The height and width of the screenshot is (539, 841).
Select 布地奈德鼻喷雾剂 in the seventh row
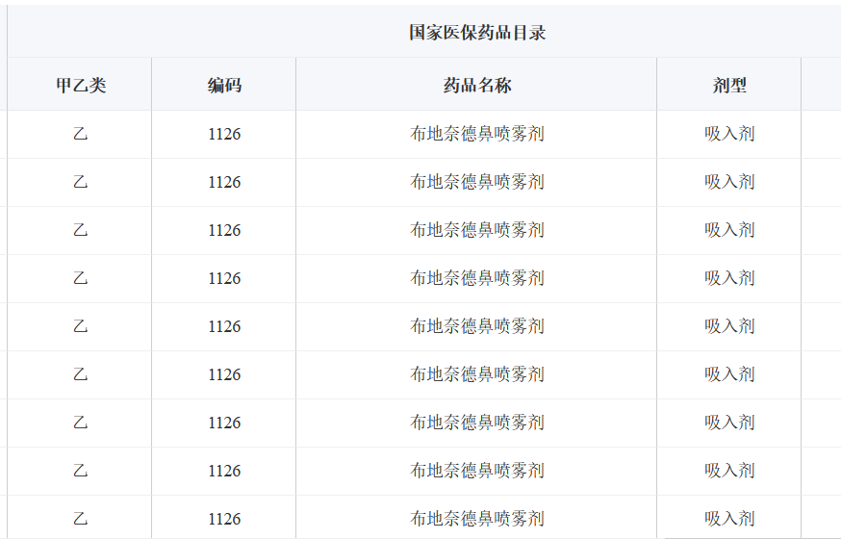pos(477,423)
